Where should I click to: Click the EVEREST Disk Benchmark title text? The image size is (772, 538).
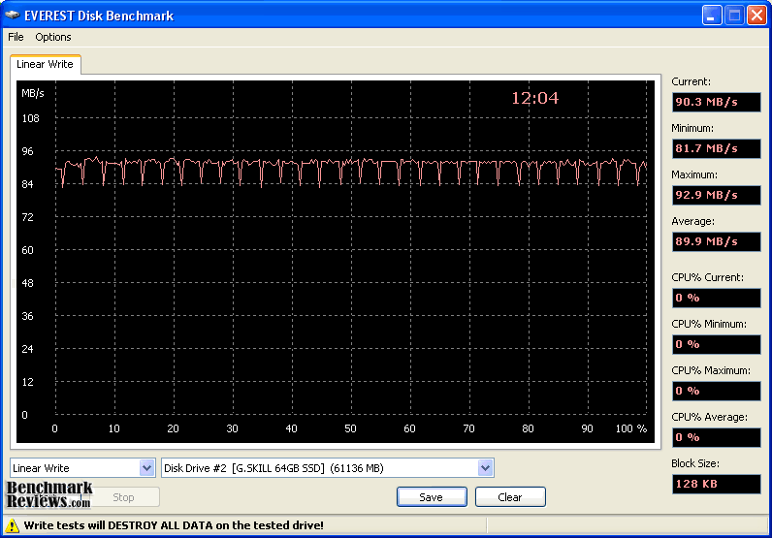99,16
